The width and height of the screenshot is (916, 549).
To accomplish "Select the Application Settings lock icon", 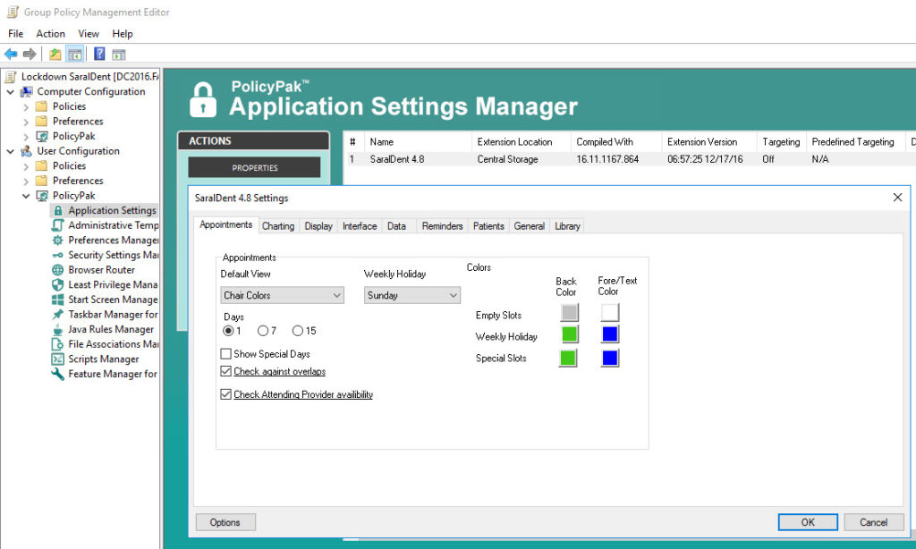I will (58, 210).
